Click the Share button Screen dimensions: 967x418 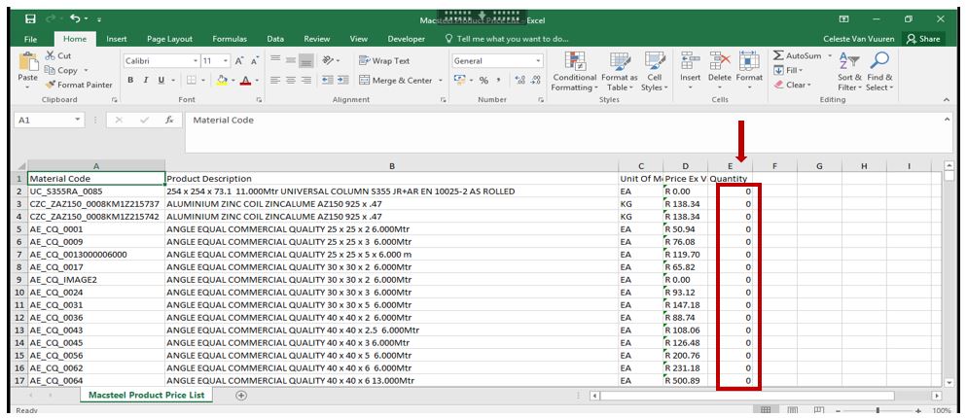922,39
